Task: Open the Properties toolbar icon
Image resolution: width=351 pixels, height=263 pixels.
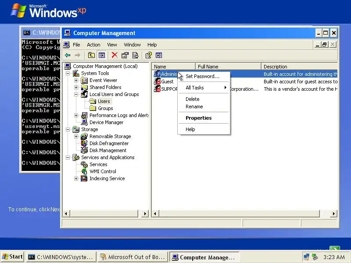Action: tap(125, 55)
